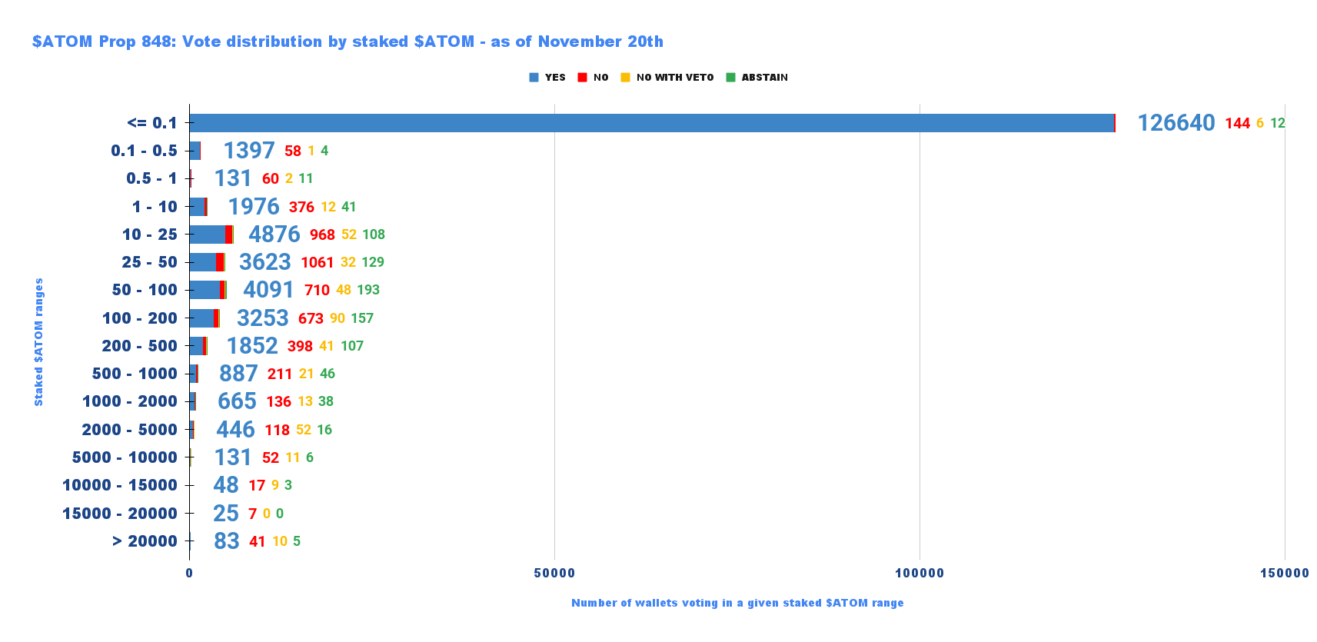Click the blue bar in the 10 - 25 row
Screen dimensions: 1317x642
207,235
